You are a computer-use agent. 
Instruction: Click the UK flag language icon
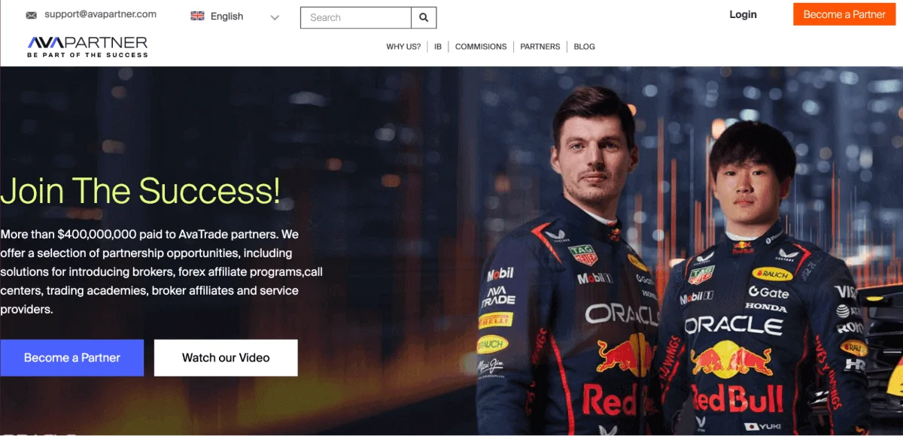coord(198,16)
